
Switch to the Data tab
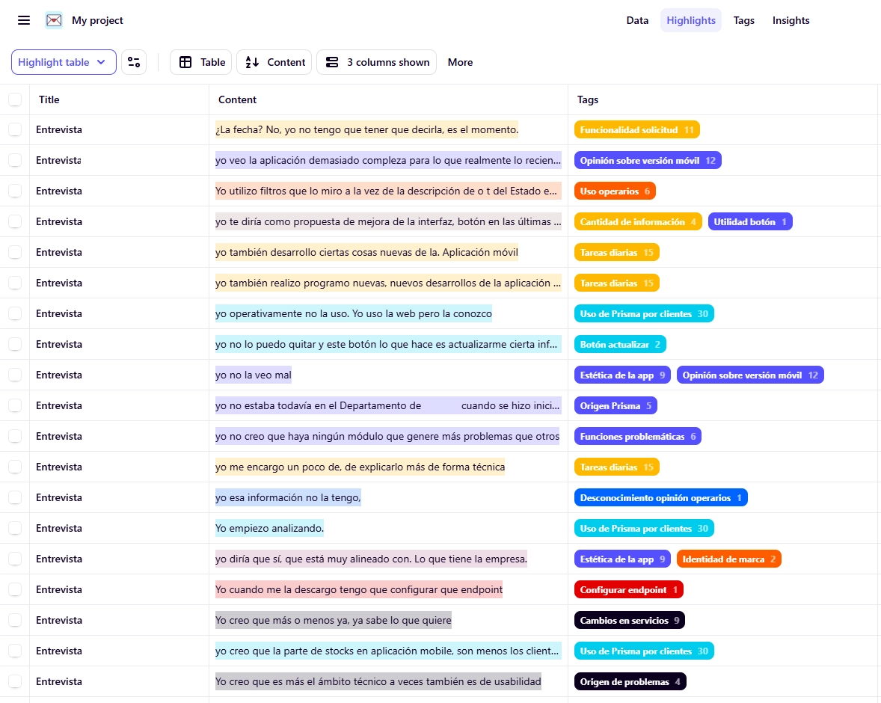pos(637,20)
